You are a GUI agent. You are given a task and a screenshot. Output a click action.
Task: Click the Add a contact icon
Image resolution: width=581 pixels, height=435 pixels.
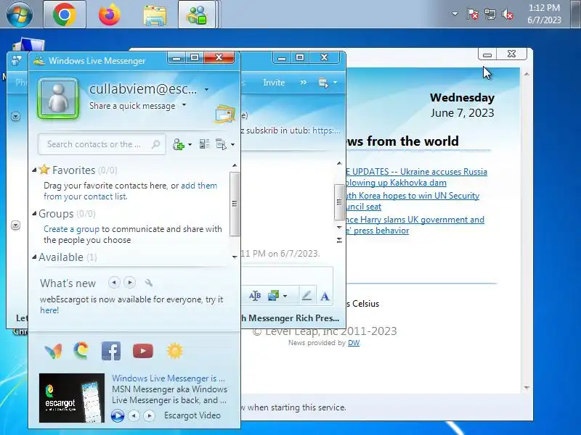coord(178,144)
